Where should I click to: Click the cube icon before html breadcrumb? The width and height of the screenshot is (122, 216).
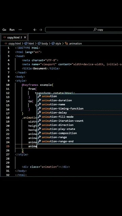(x=26, y=44)
